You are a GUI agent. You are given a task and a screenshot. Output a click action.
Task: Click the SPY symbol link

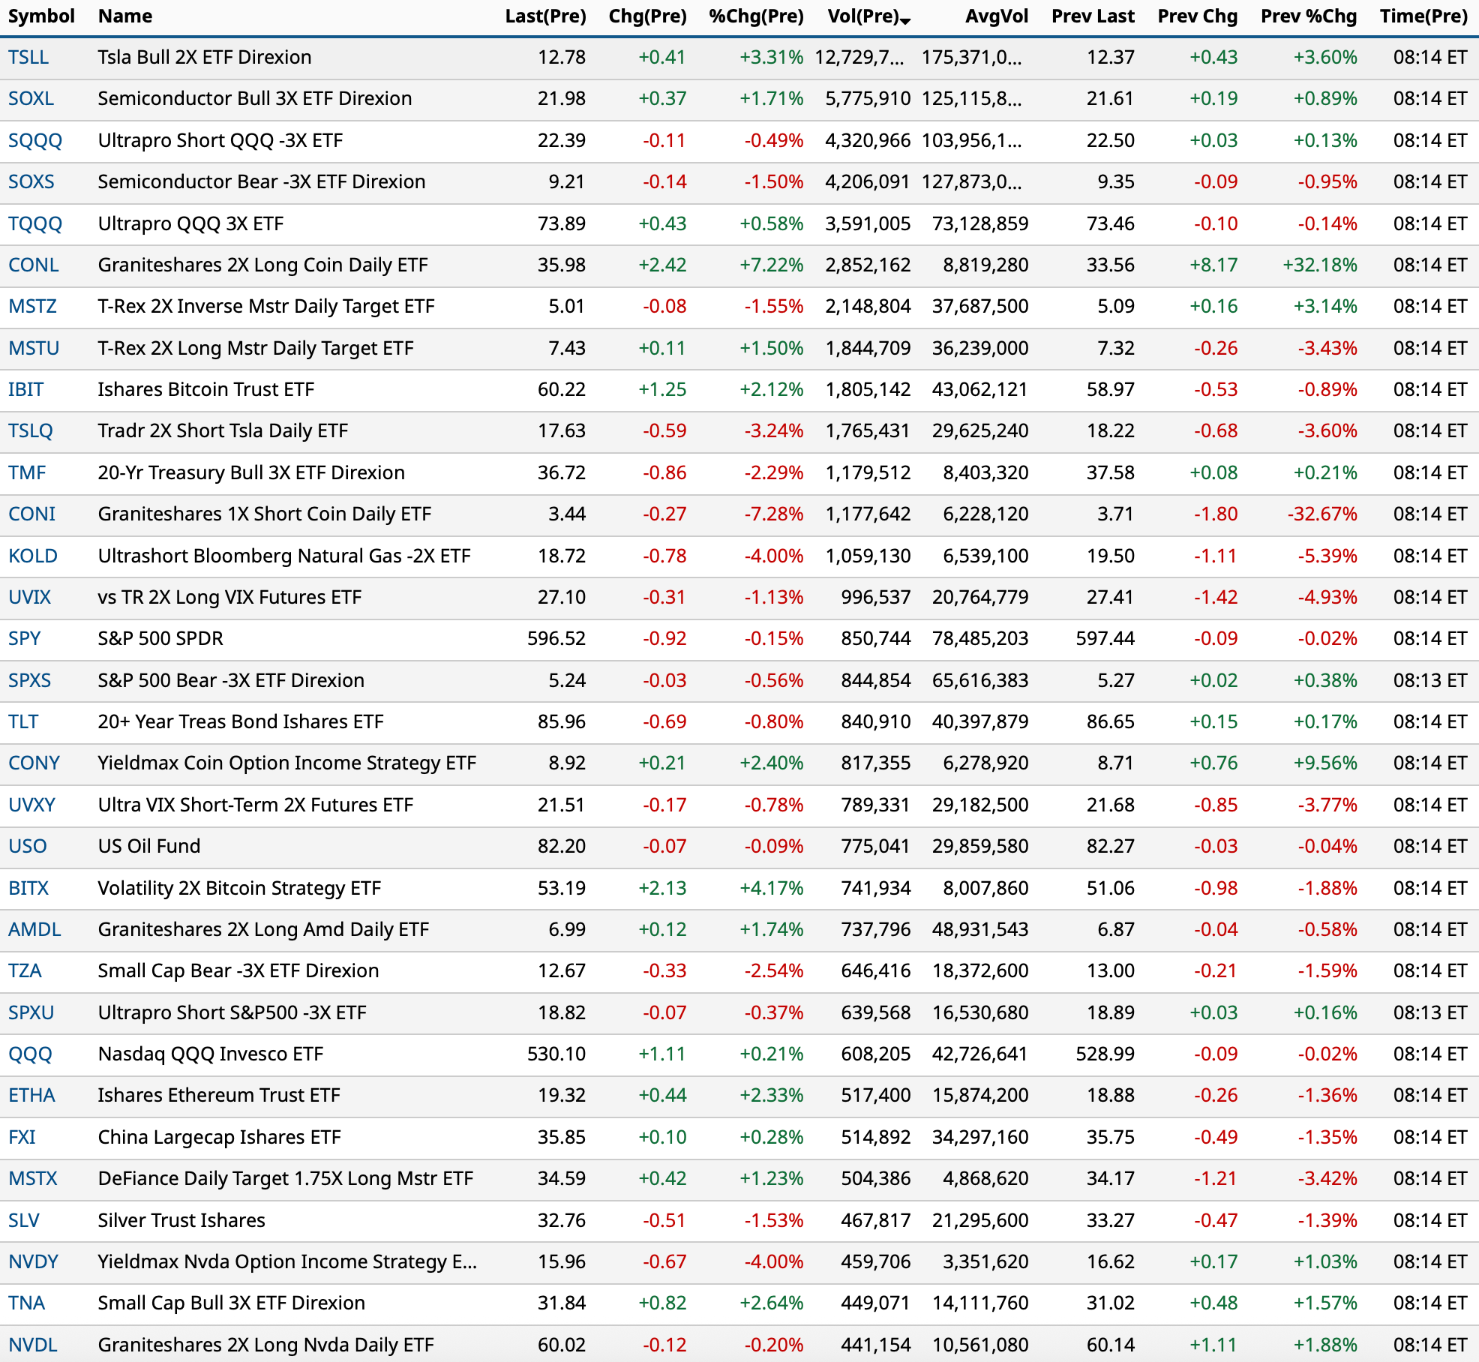(x=24, y=638)
